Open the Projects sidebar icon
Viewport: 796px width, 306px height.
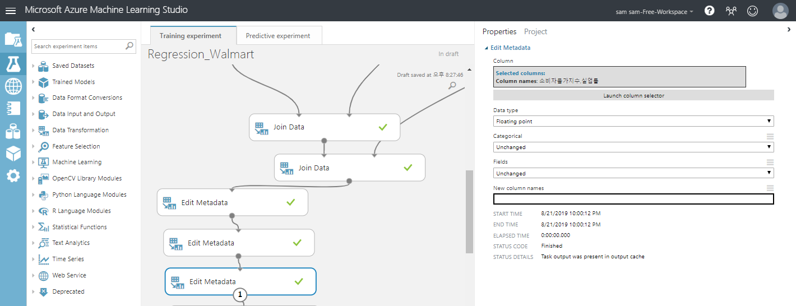click(13, 39)
